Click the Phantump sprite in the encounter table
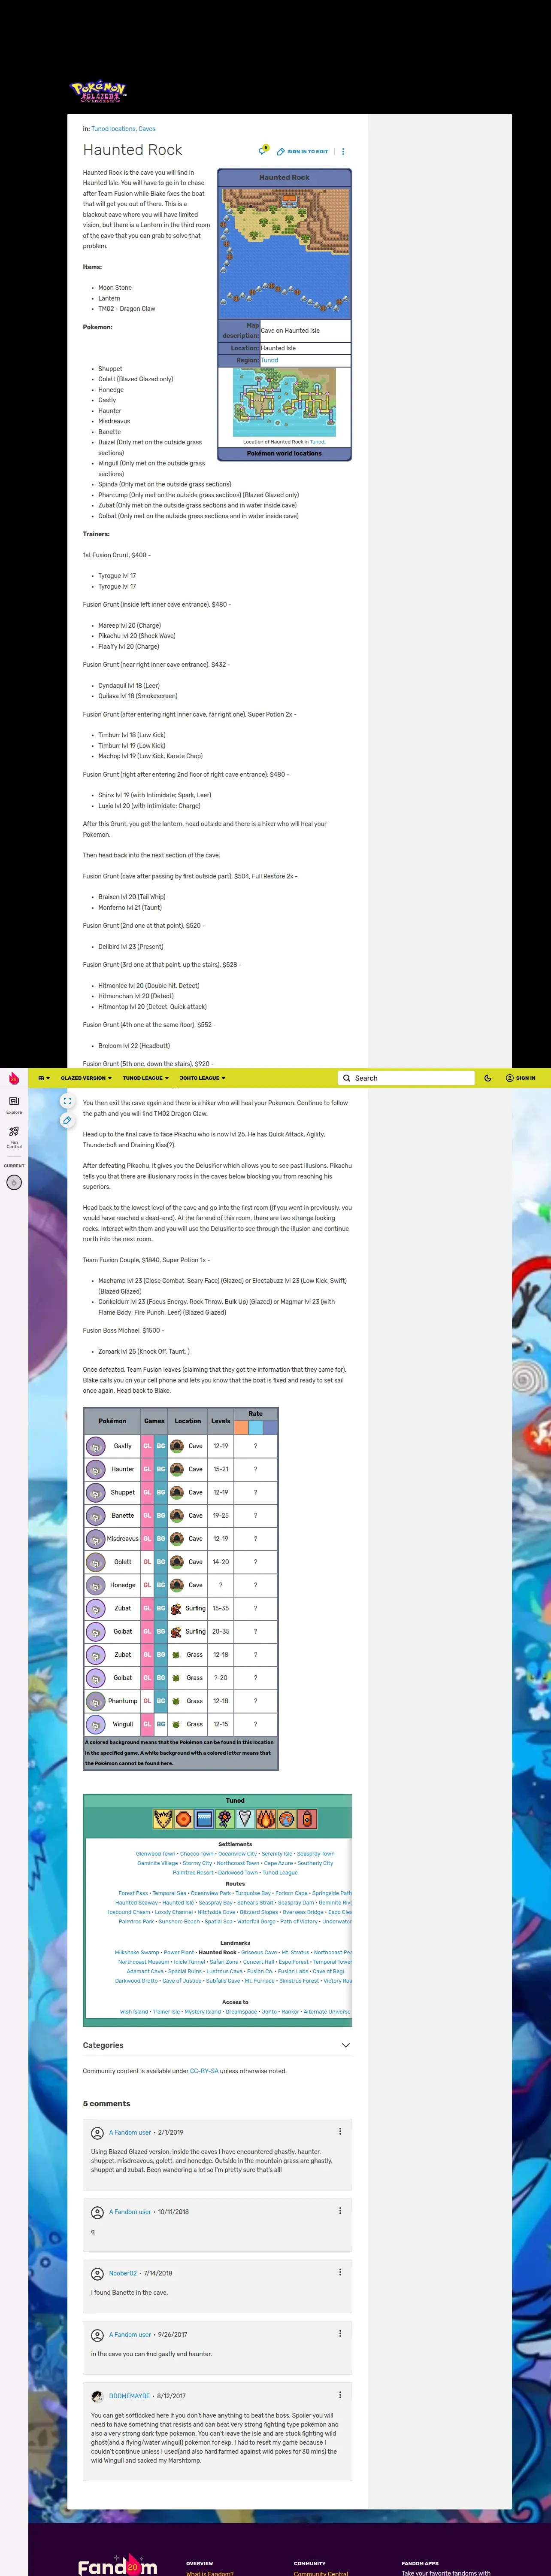551x2576 pixels. (96, 1701)
